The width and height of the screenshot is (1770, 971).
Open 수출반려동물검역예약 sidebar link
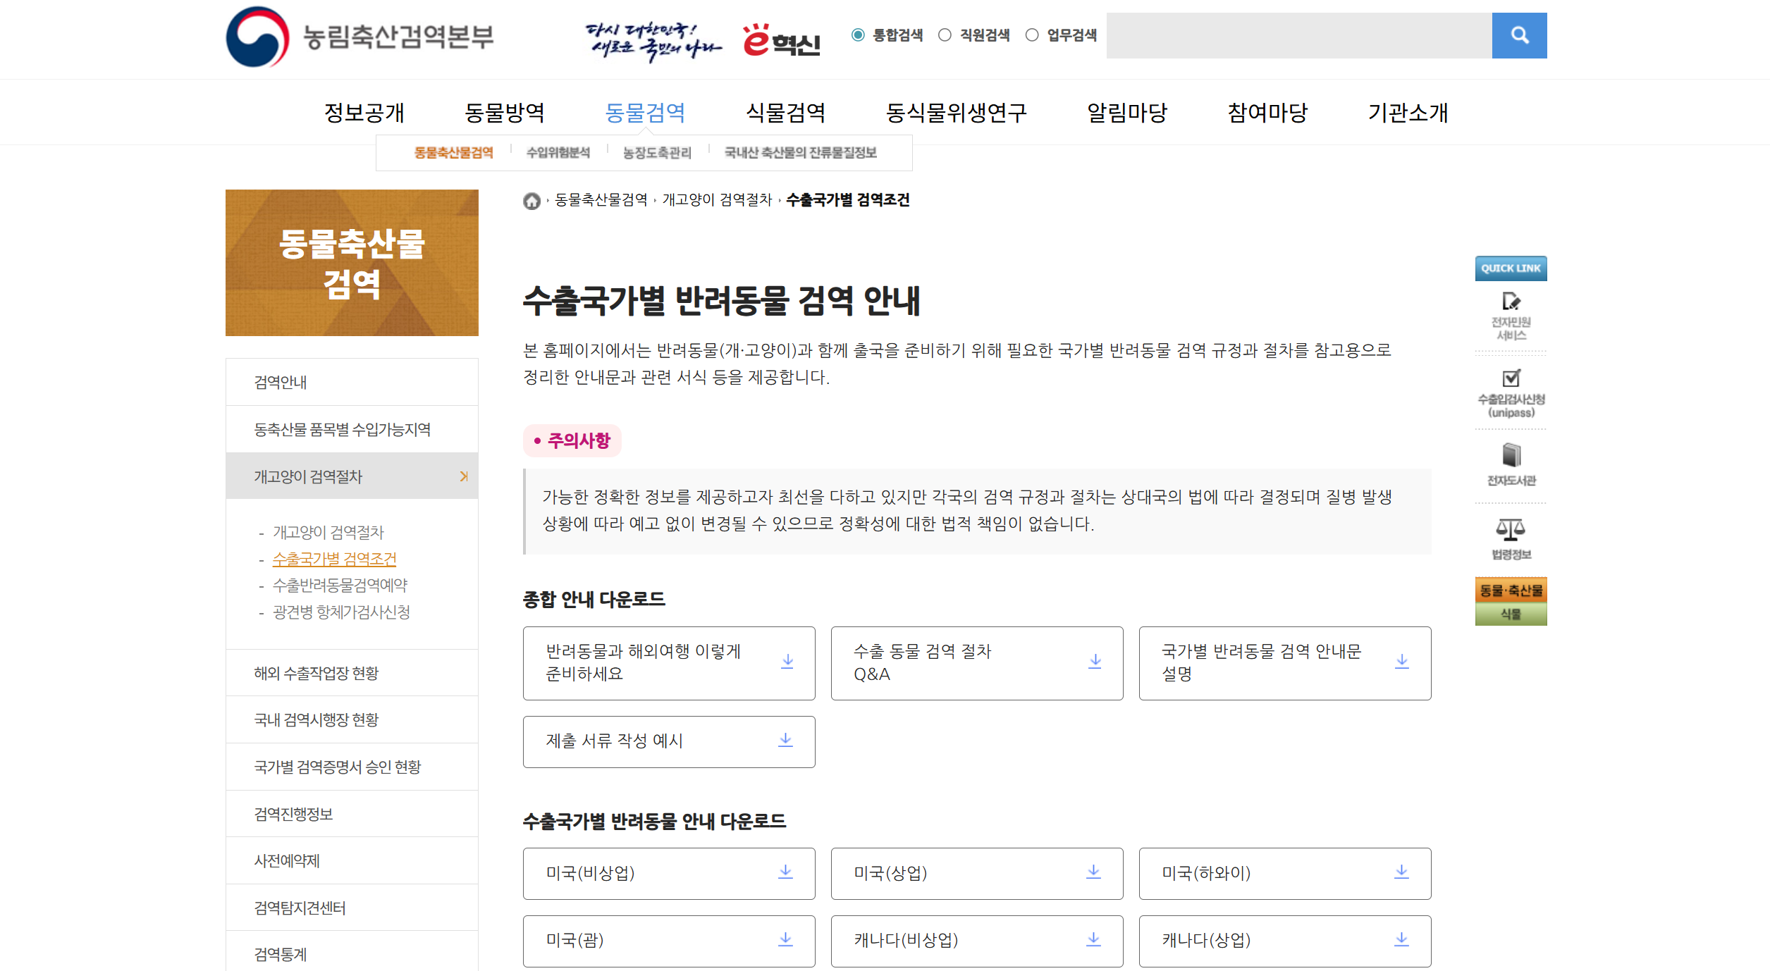pos(340,586)
